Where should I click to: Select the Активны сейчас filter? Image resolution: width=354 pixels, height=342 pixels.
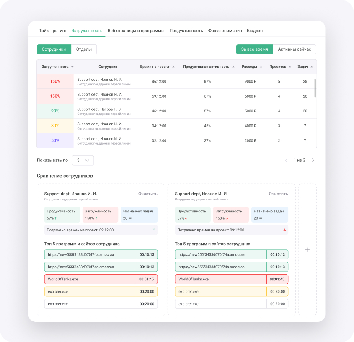pyautogui.click(x=295, y=49)
